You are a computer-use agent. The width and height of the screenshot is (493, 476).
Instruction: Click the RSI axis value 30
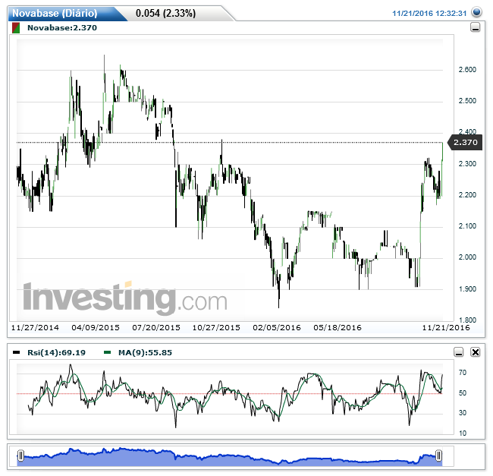pyautogui.click(x=463, y=412)
